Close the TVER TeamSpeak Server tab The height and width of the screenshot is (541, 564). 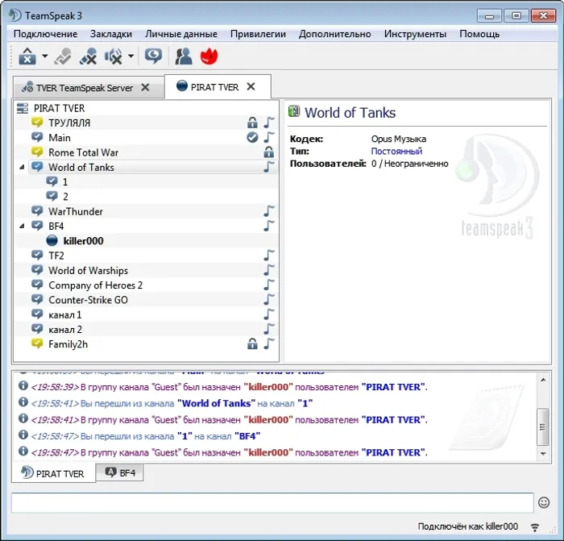pyautogui.click(x=145, y=87)
